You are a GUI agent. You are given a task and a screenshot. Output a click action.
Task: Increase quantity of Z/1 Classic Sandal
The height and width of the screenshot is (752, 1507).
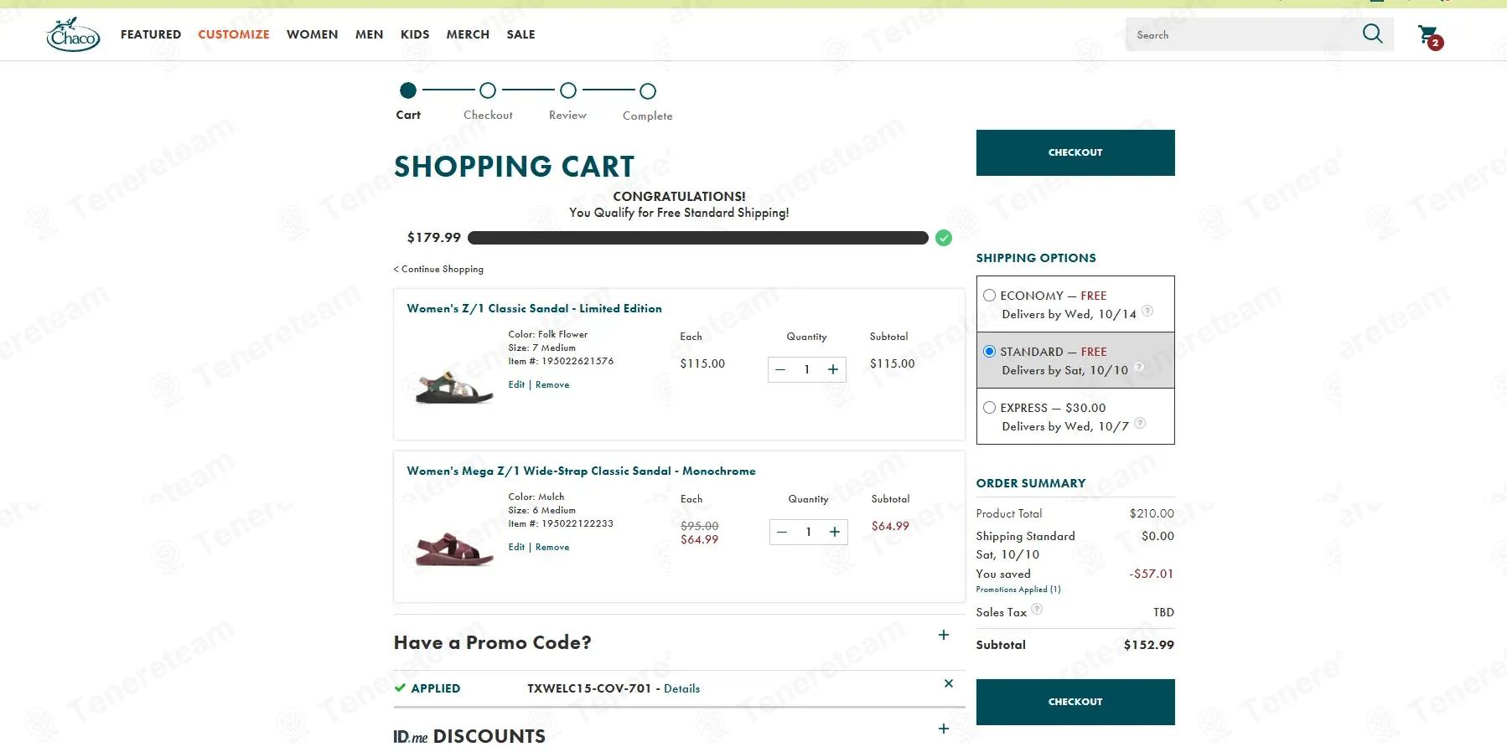[x=833, y=369]
